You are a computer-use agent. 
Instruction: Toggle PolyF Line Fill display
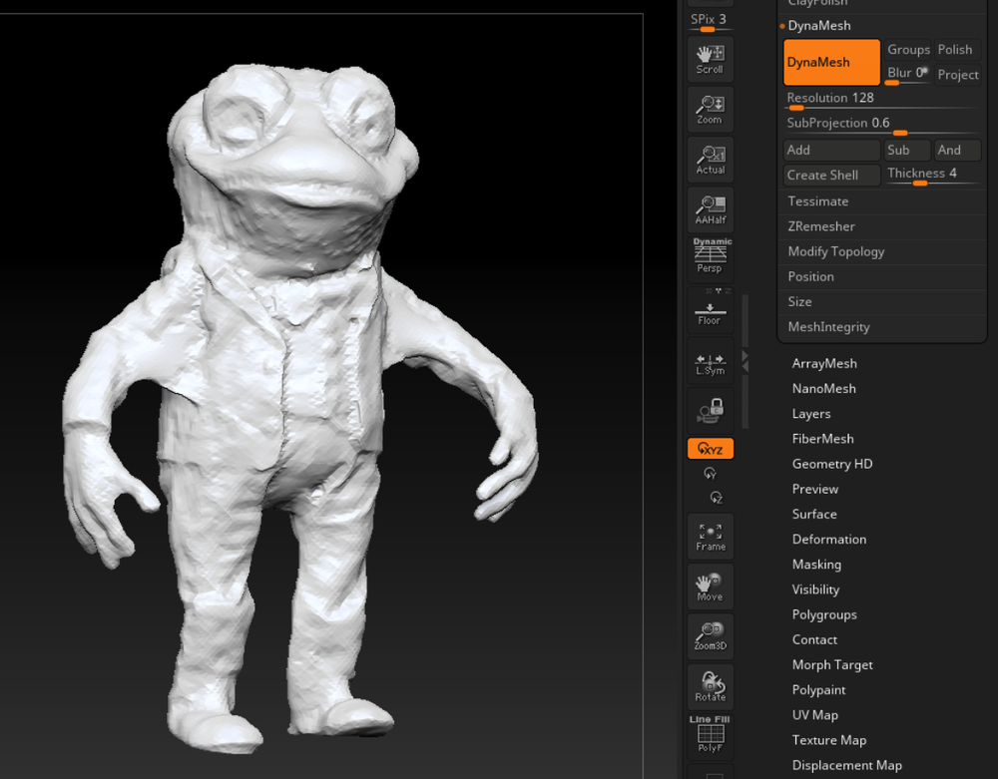click(x=711, y=736)
